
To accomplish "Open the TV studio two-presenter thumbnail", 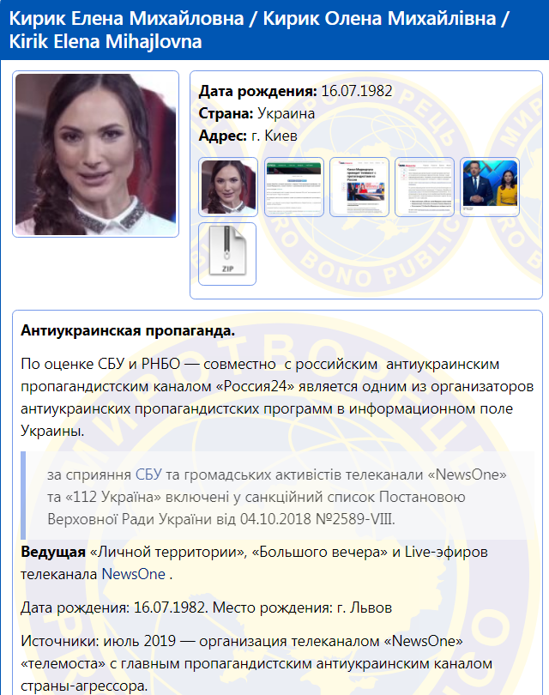I will coord(490,187).
